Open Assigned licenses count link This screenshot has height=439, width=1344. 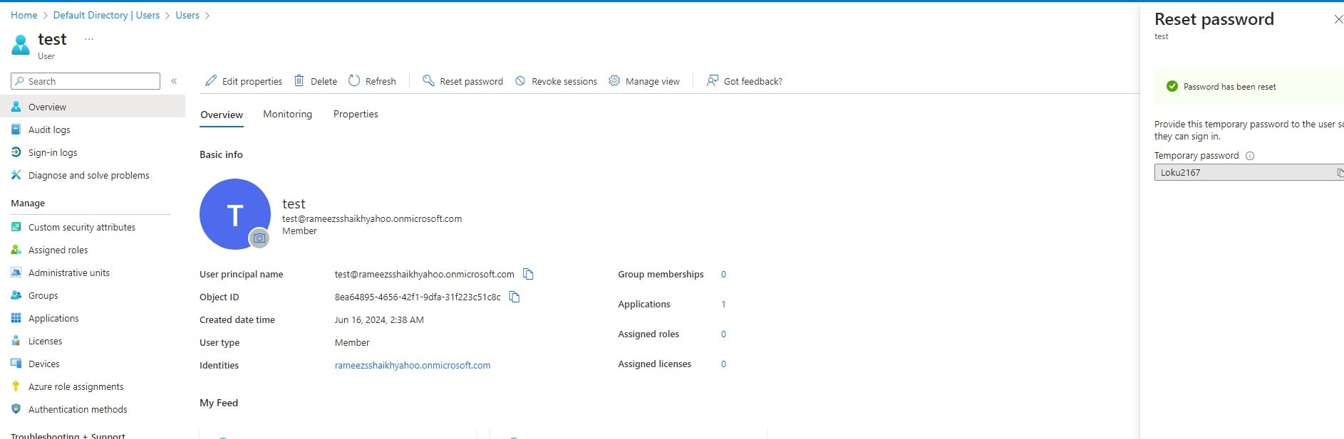point(723,364)
